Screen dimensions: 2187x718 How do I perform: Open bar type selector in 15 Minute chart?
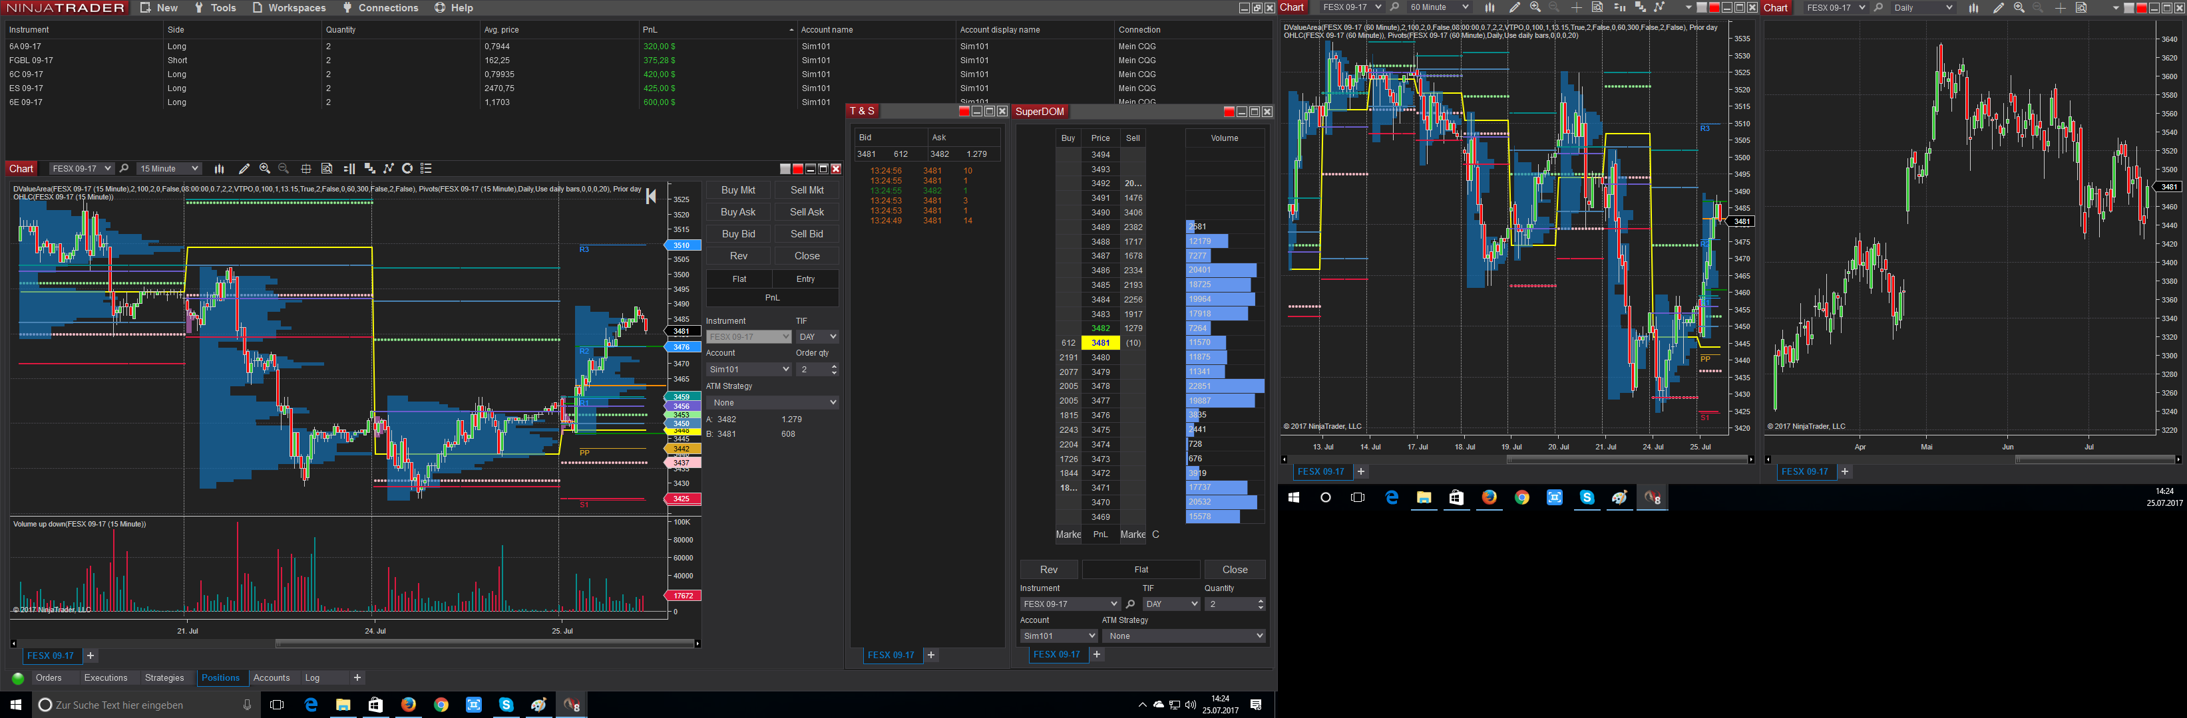(219, 169)
